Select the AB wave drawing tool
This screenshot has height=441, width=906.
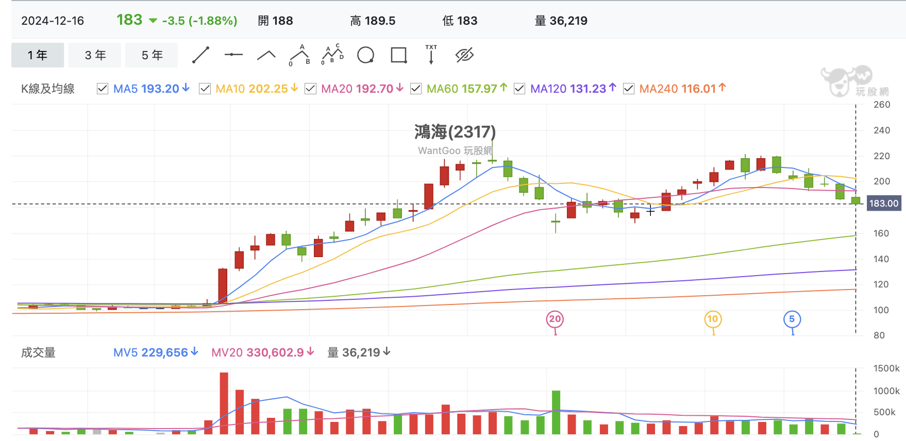click(299, 55)
